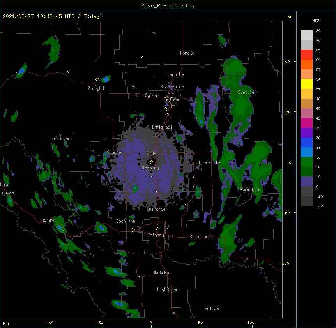Click the 39 dBZ magenta color swatch

[x=306, y=123]
